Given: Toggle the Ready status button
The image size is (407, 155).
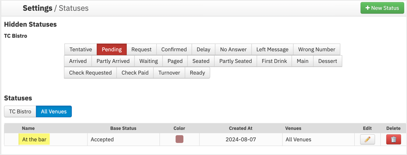Looking at the screenshot, I should point(197,73).
